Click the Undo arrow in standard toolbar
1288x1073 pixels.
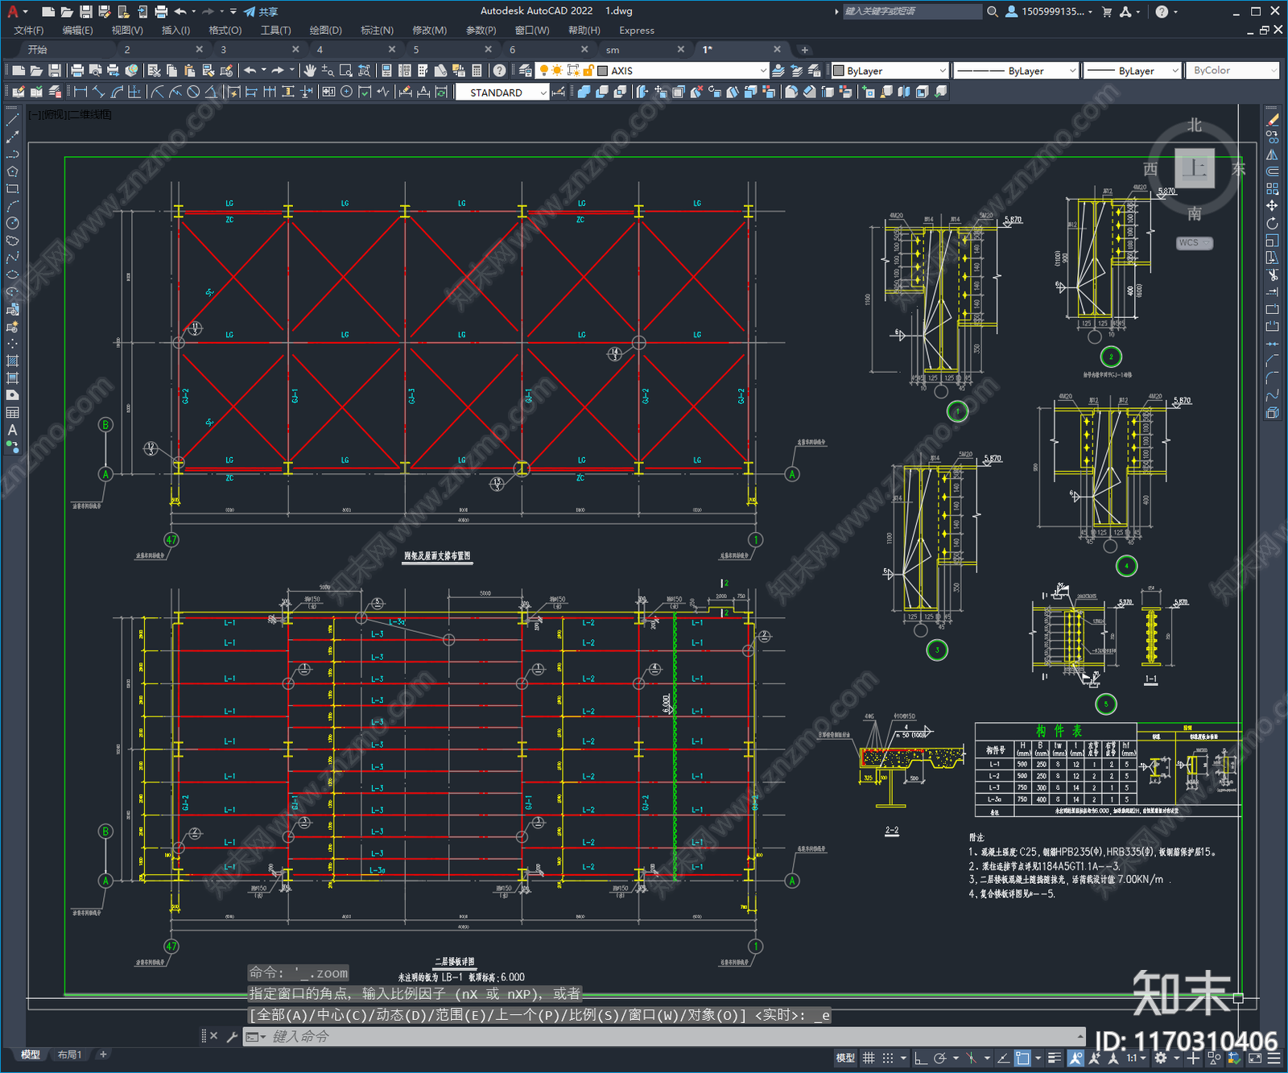(250, 71)
